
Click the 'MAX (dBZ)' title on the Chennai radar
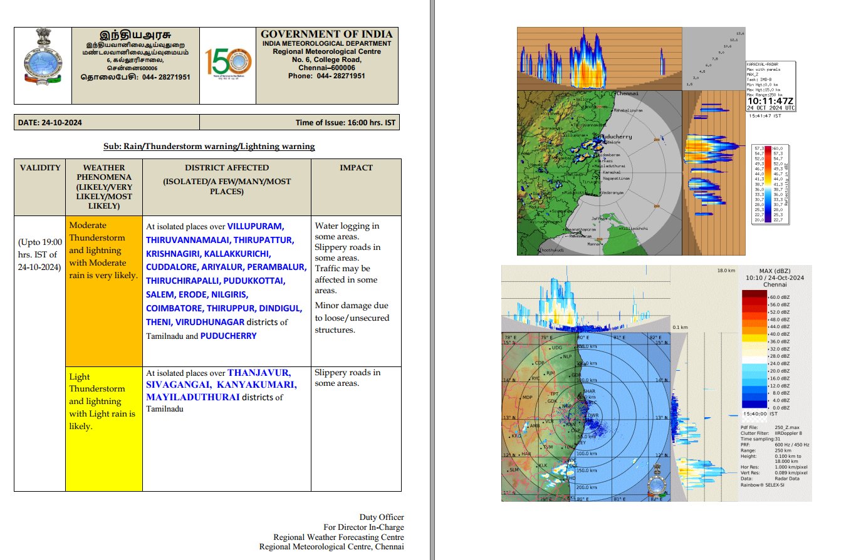tap(775, 271)
